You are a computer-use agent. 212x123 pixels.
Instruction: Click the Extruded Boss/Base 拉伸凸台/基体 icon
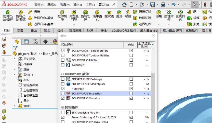pyautogui.click(x=8, y=12)
